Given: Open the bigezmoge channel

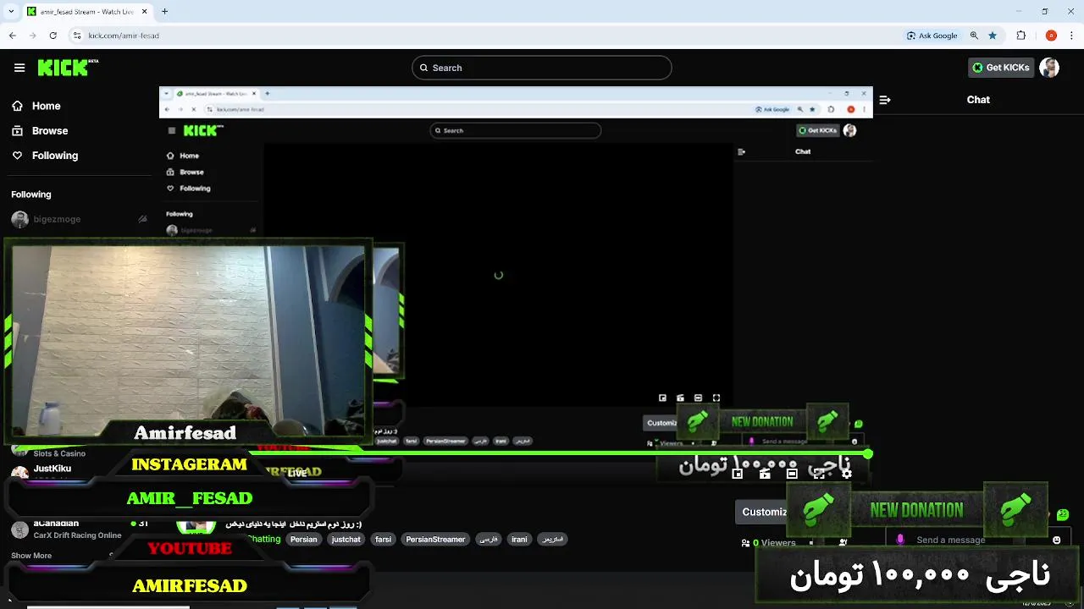Looking at the screenshot, I should 57,219.
